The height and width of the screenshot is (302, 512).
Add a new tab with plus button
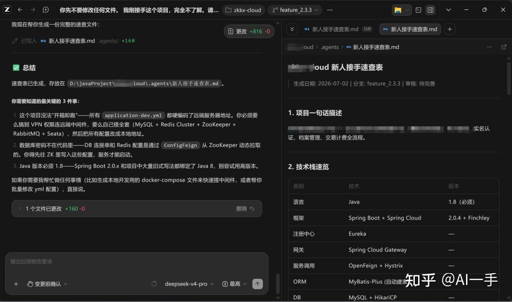pyautogui.click(x=449, y=29)
